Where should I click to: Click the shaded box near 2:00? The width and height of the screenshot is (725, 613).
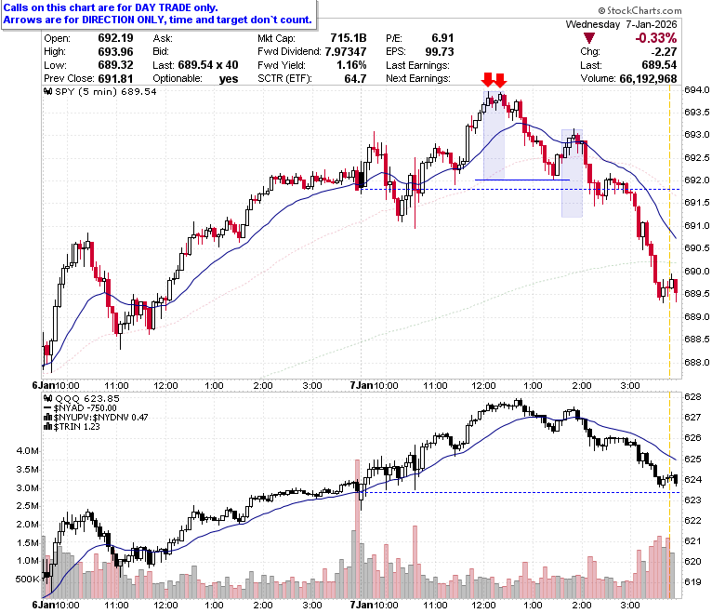[x=572, y=173]
